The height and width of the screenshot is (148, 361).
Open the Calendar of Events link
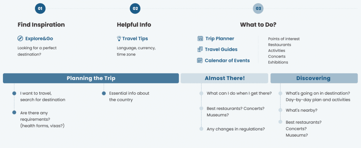click(x=227, y=60)
